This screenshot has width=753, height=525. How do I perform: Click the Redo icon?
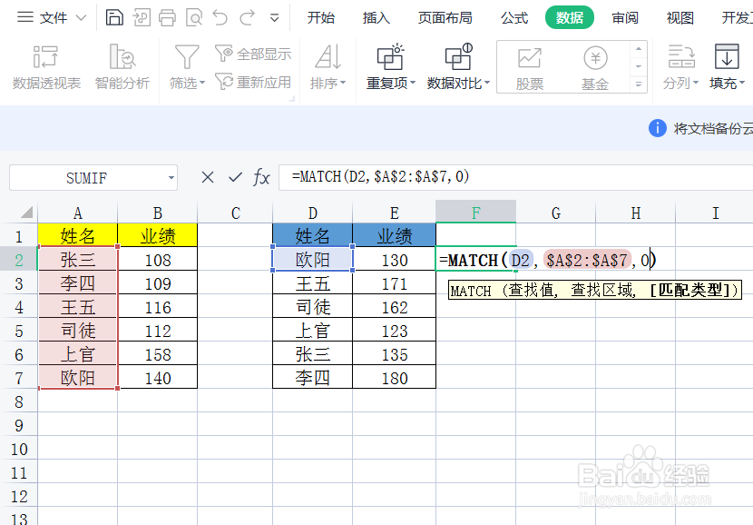(246, 17)
